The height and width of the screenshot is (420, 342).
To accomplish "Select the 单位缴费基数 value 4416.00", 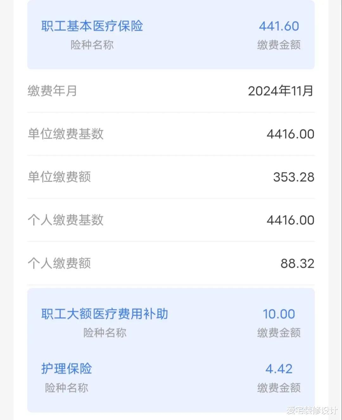I will [290, 134].
